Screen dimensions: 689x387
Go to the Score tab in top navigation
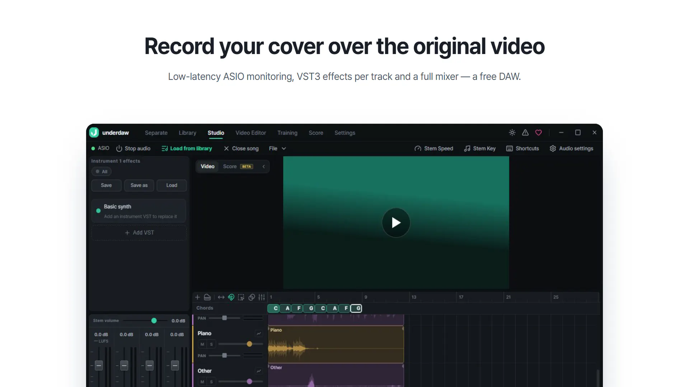(x=316, y=133)
